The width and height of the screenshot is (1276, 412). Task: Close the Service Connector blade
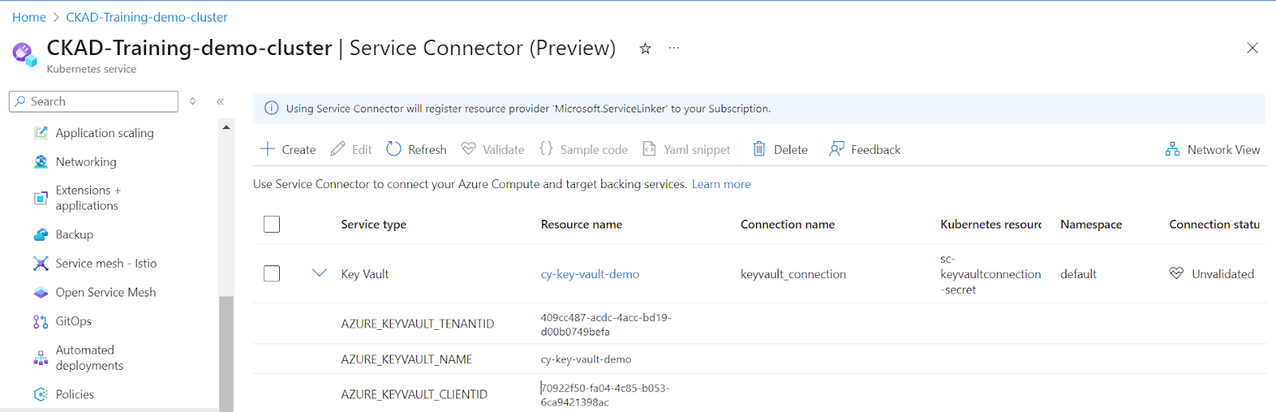coord(1252,48)
